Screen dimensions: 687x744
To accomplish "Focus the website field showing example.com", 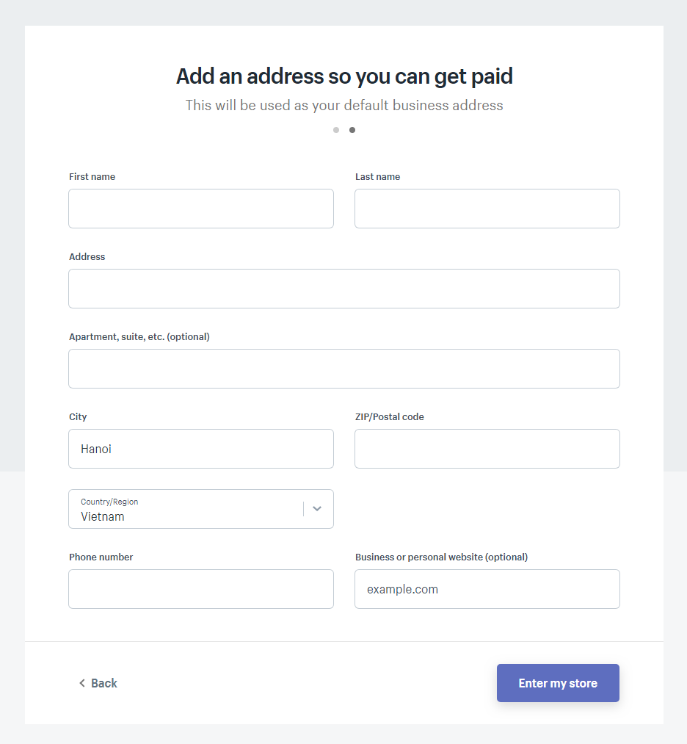I will [487, 589].
